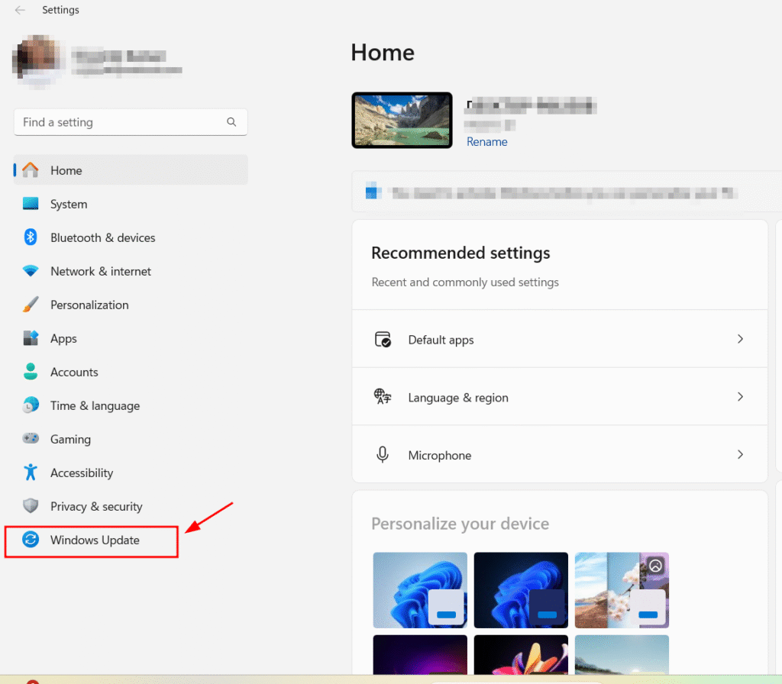Open the System settings label
The width and height of the screenshot is (782, 684).
69,205
